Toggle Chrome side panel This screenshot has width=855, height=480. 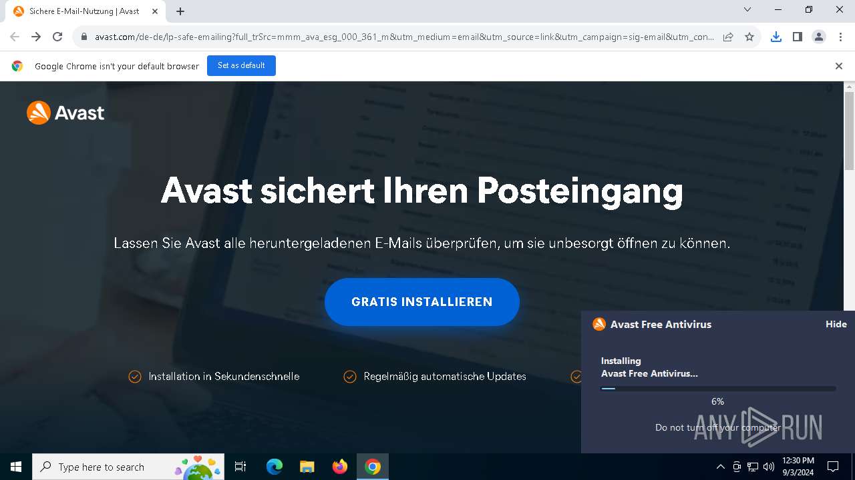pyautogui.click(x=797, y=37)
